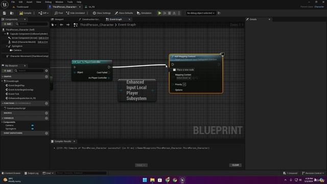Click the Find toolbar button
The image size is (327, 184).
[59, 13]
